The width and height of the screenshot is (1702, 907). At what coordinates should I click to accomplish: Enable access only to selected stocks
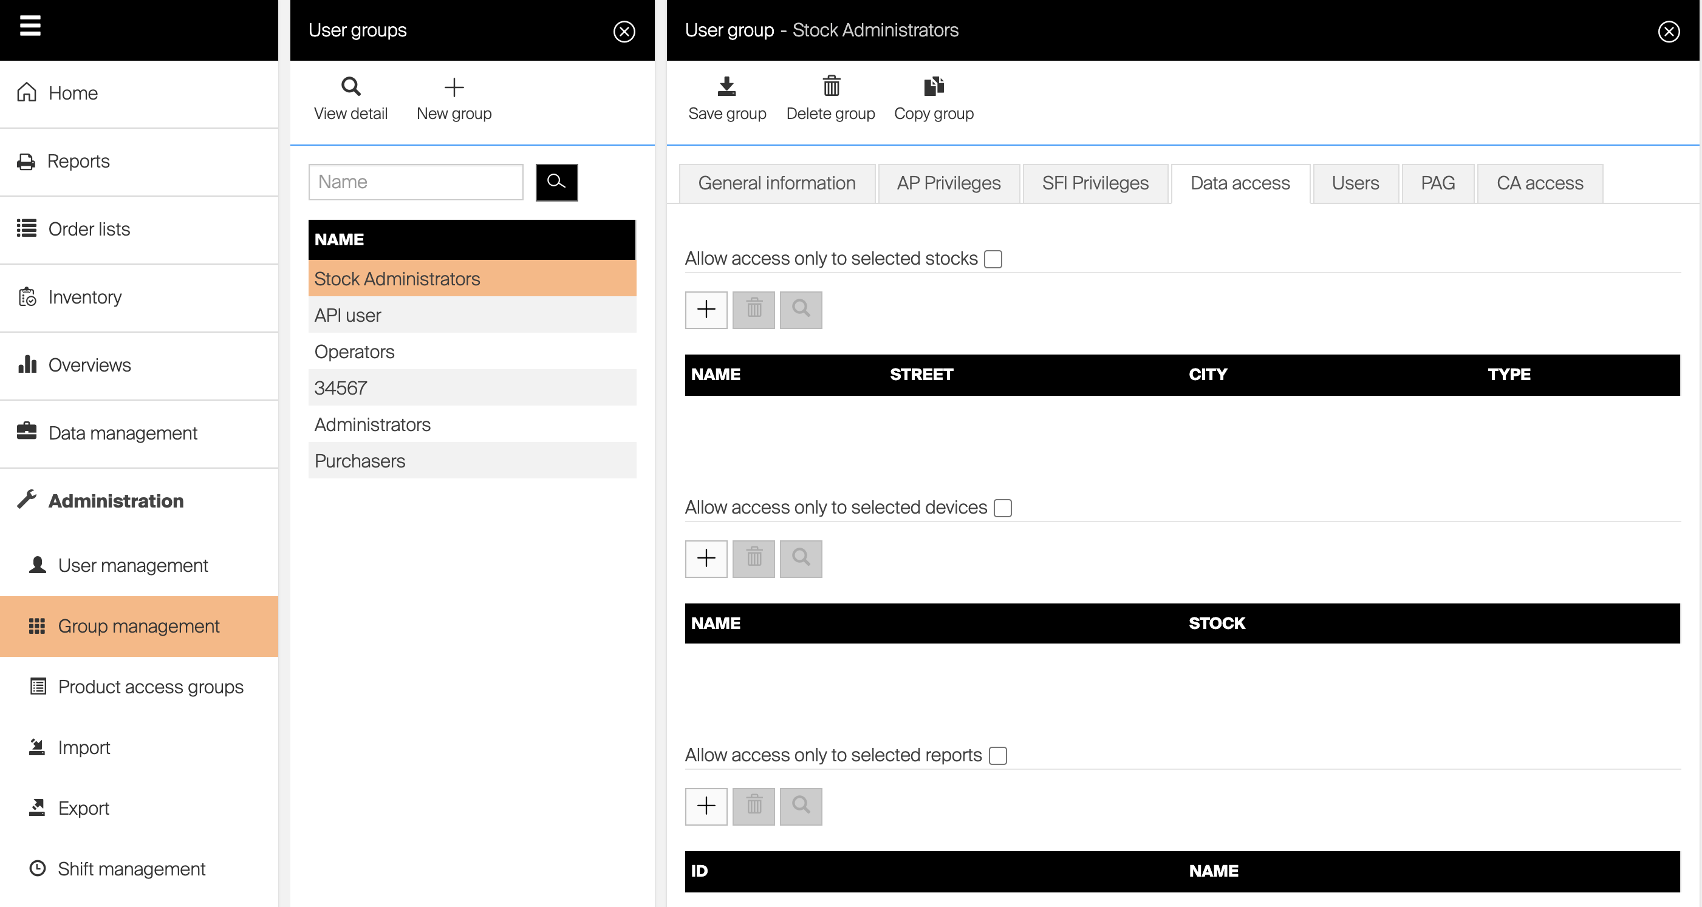[993, 259]
